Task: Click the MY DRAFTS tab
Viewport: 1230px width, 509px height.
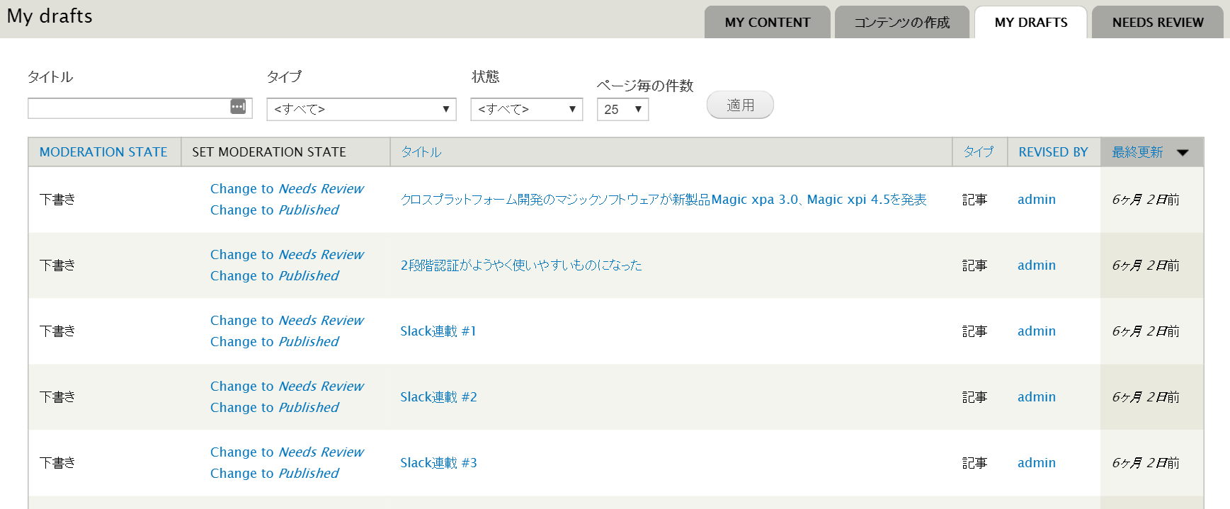Action: pos(1030,23)
